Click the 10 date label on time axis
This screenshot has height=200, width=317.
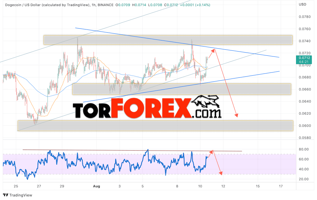click(x=200, y=186)
